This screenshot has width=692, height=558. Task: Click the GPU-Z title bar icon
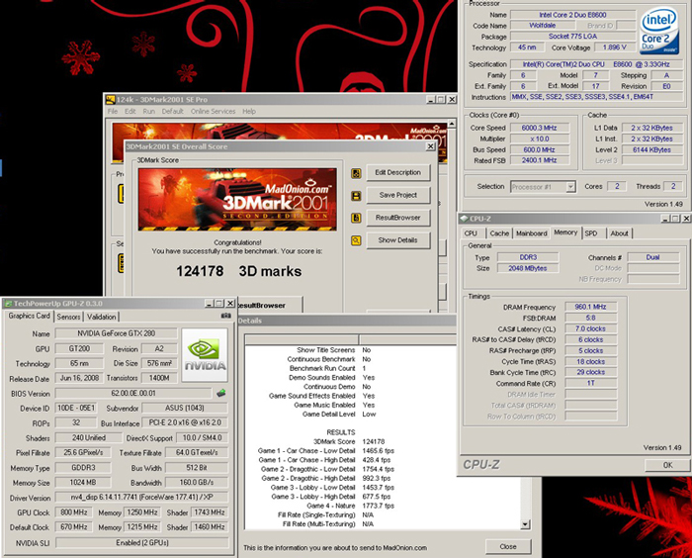coord(8,304)
